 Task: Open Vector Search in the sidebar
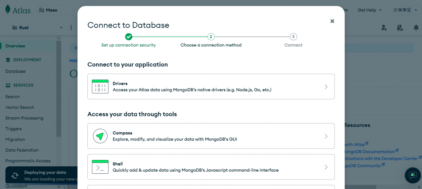[x=20, y=107]
